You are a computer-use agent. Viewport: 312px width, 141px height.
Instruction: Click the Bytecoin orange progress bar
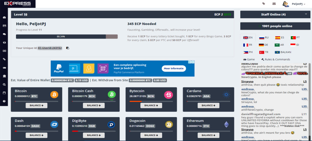click(x=136, y=101)
